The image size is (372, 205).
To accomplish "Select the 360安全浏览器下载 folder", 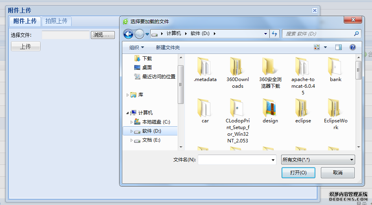I will [x=270, y=73].
